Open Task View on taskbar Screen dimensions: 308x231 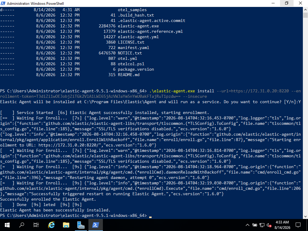pos(36,225)
